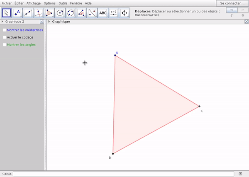
Task: Select the Move (Déplacer) arrow tool
Action: point(7,13)
